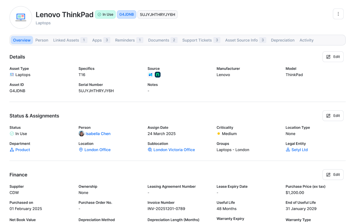Click the 24 March 2025 assign date
The height and width of the screenshot is (222, 354).
(x=161, y=134)
